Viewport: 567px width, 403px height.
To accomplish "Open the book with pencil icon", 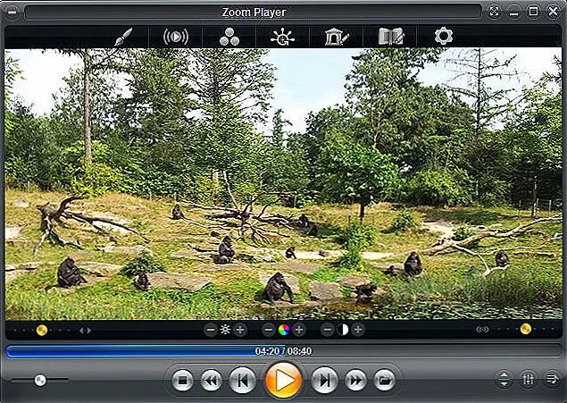I will click(x=390, y=37).
